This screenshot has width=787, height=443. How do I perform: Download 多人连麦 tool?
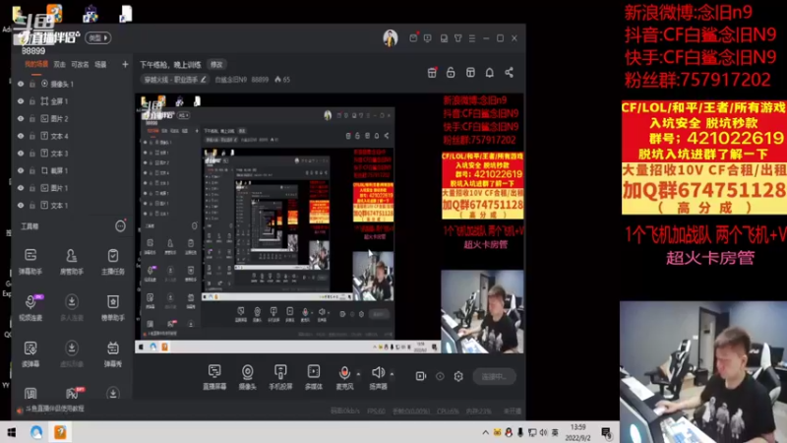72,307
